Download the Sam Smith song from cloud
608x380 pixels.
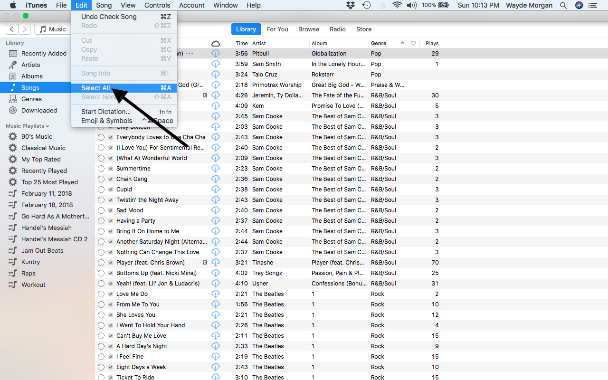click(216, 64)
